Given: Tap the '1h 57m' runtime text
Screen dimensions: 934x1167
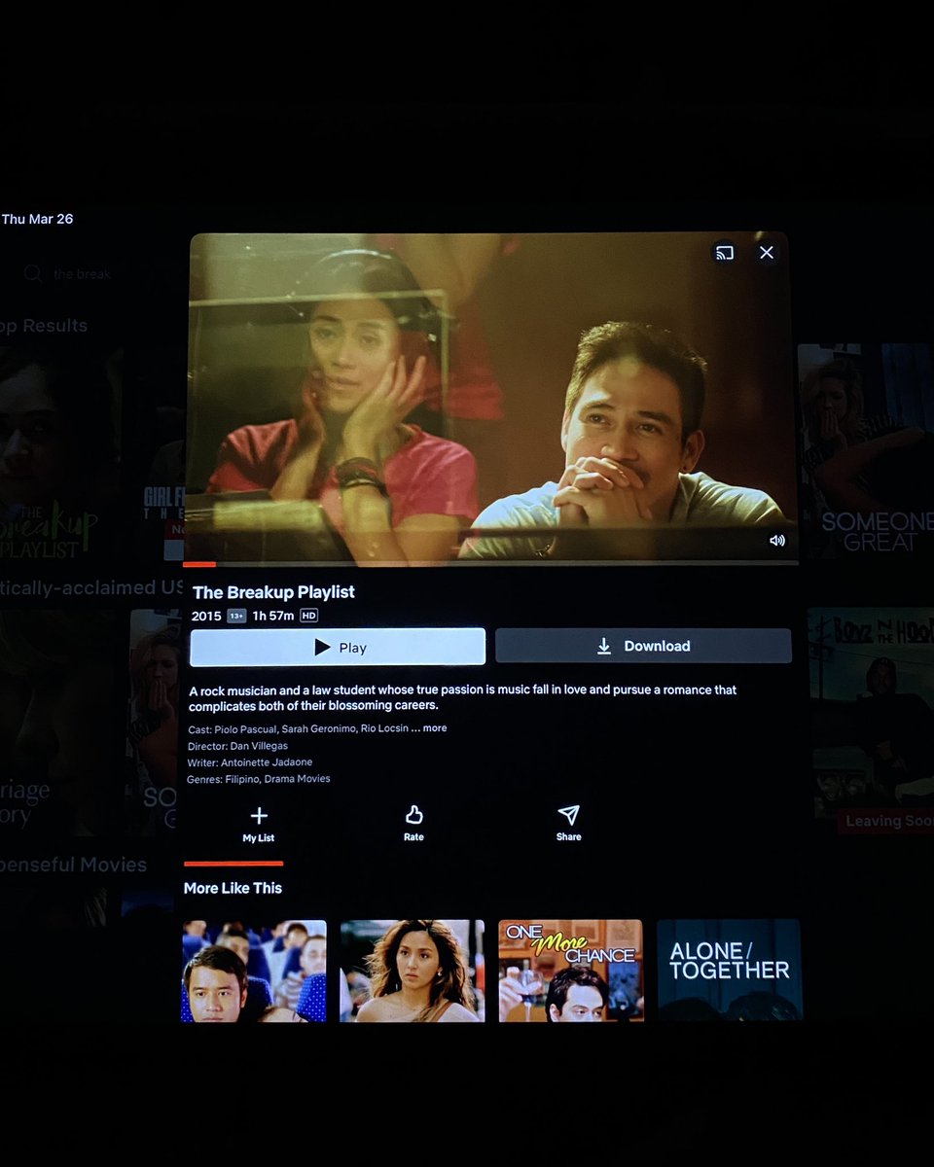Looking at the screenshot, I should (x=273, y=617).
